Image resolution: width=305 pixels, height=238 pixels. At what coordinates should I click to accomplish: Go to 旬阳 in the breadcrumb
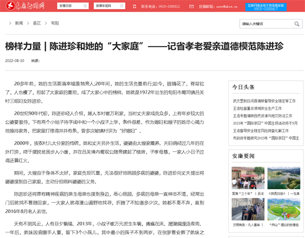pyautogui.click(x=54, y=23)
